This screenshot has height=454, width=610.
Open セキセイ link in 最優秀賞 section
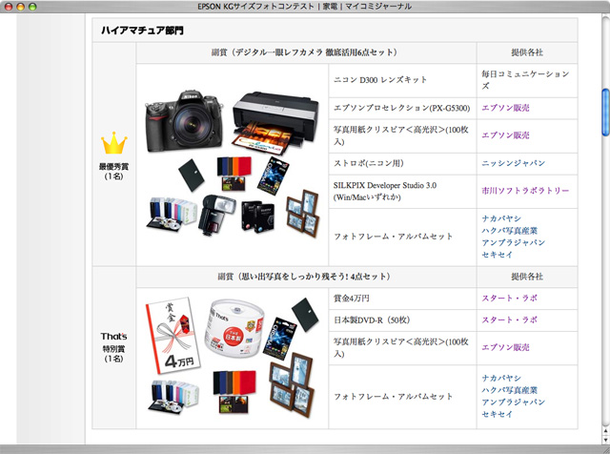click(x=498, y=255)
